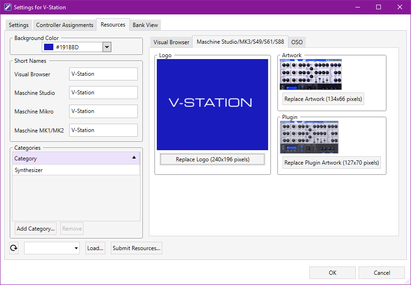Expand the empty preset combo box
Image resolution: width=411 pixels, height=285 pixels.
tap(52, 248)
